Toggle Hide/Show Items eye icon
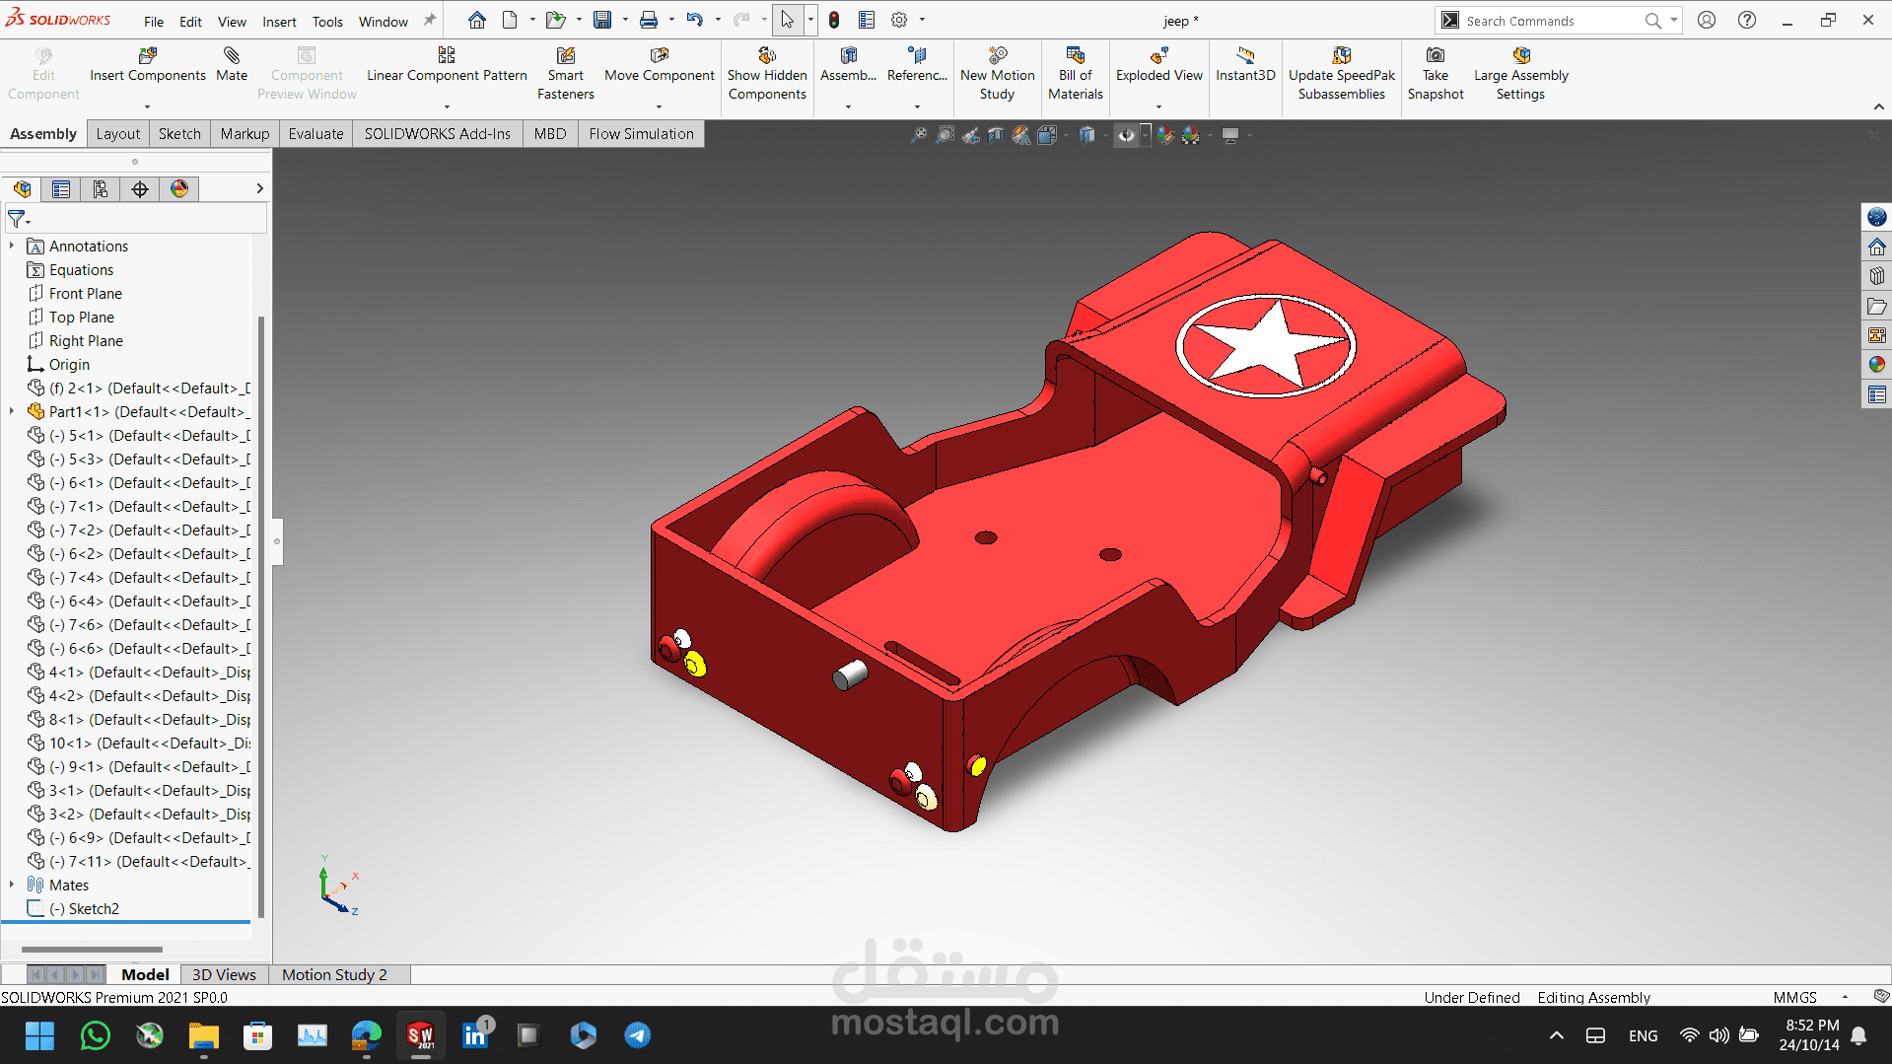The width and height of the screenshot is (1892, 1064). pyautogui.click(x=1126, y=135)
